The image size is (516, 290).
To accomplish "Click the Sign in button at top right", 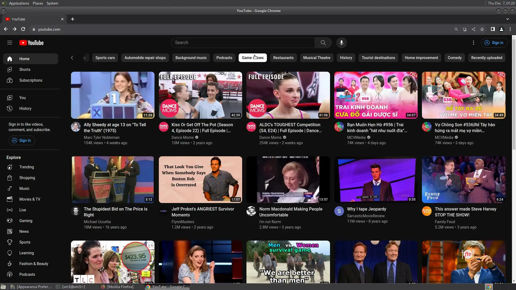I will tap(494, 43).
